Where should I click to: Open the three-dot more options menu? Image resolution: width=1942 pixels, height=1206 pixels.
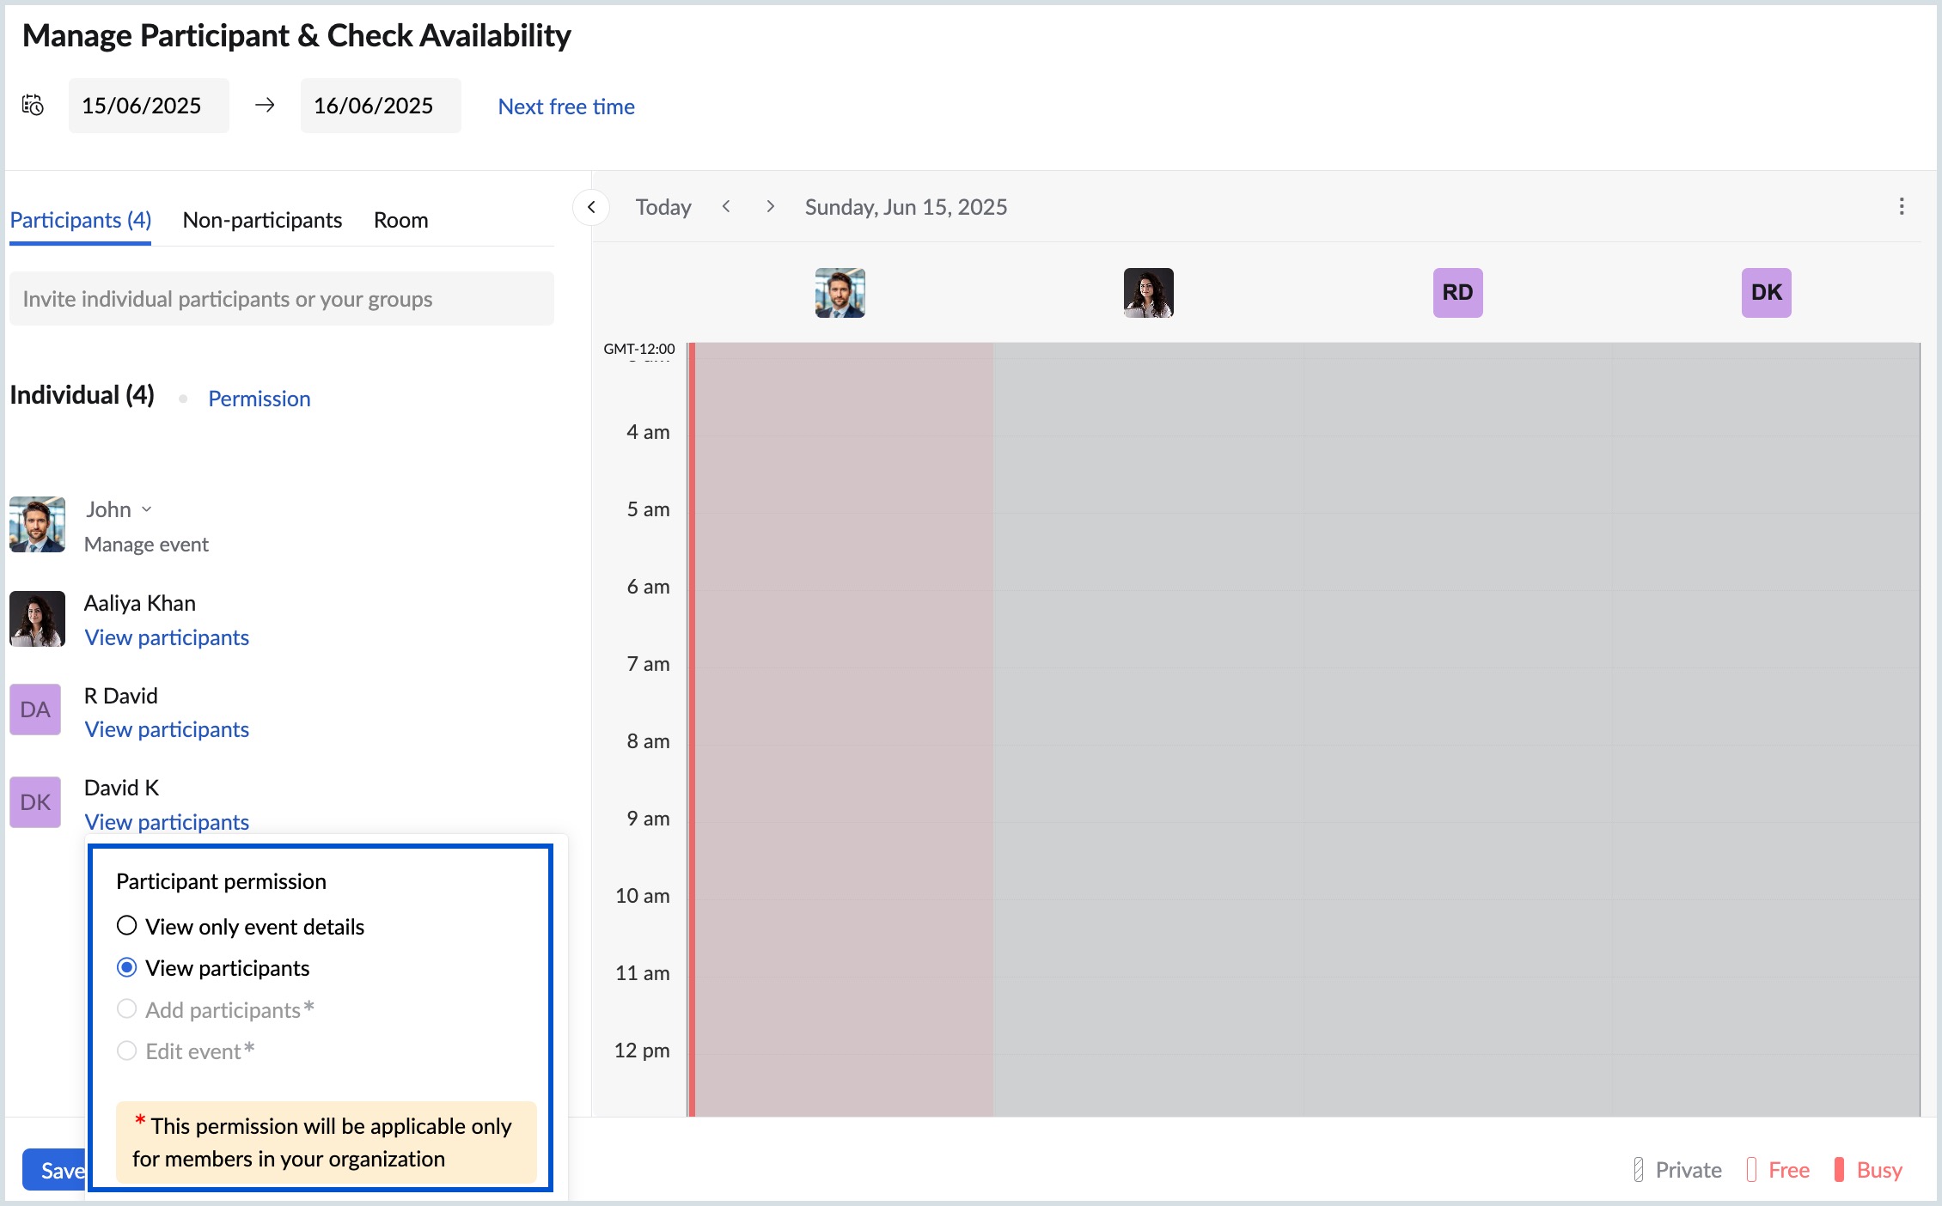1901,206
